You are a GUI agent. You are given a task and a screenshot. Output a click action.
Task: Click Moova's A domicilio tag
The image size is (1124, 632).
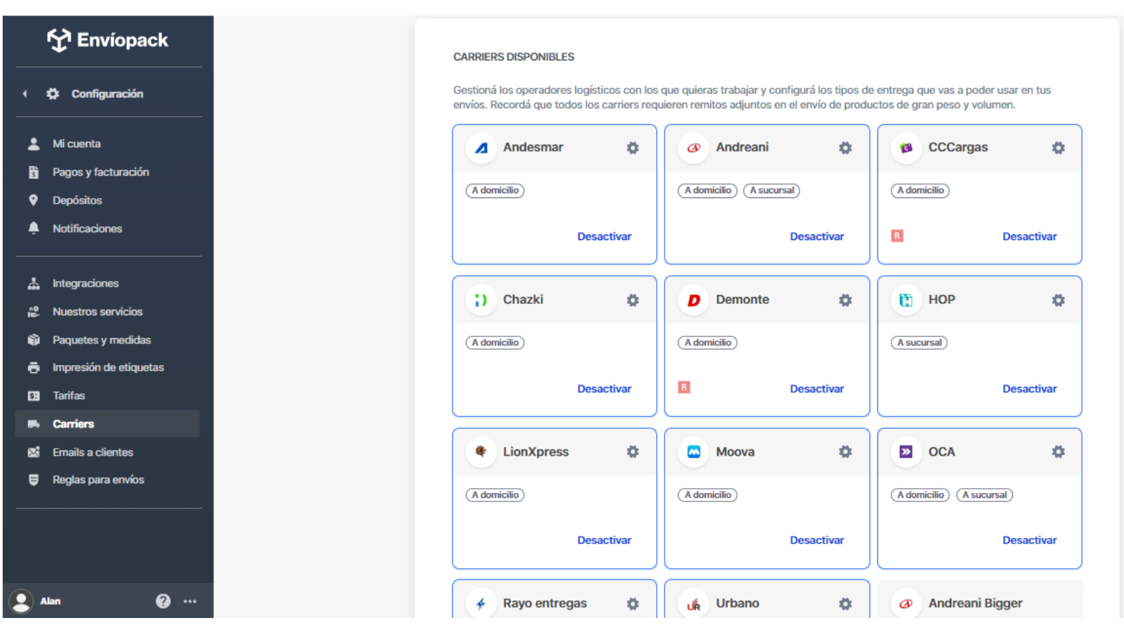707,495
